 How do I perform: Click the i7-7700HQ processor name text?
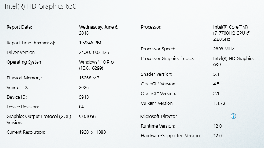pos(232,33)
